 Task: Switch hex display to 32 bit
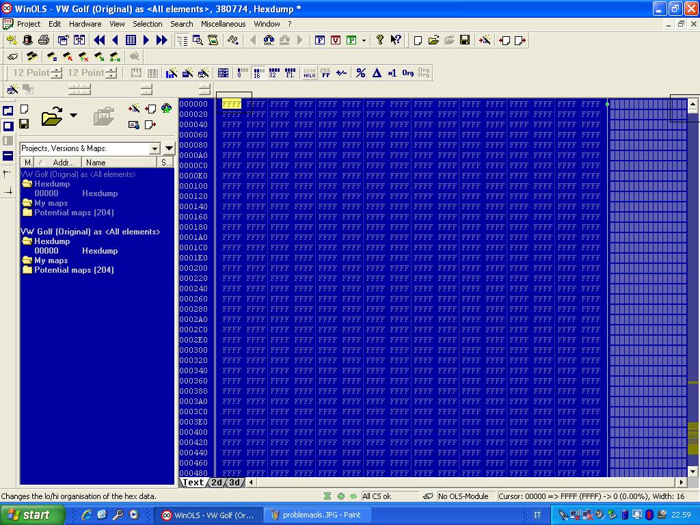(274, 72)
